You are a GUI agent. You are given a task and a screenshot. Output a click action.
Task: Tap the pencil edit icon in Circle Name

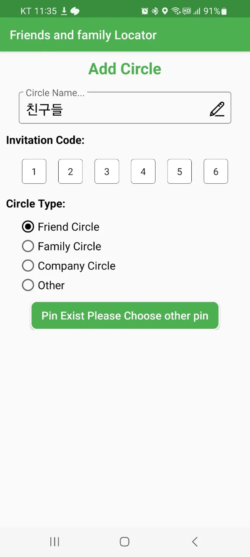click(x=217, y=109)
